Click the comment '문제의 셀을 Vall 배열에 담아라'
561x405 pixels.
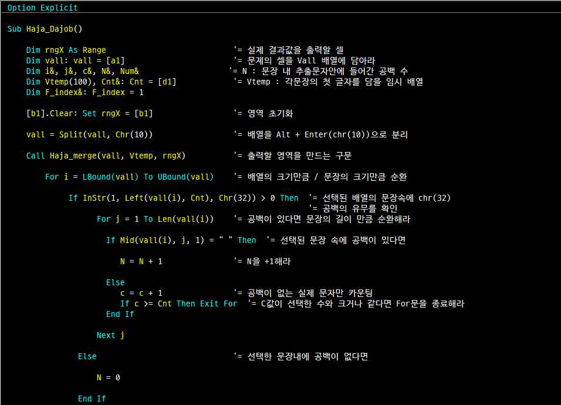click(x=311, y=61)
